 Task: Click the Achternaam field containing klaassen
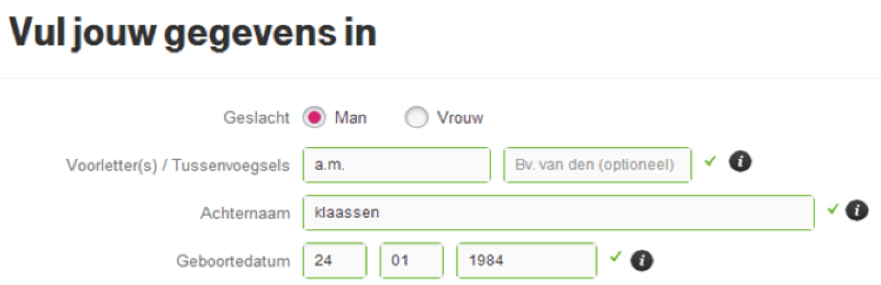pos(558,213)
